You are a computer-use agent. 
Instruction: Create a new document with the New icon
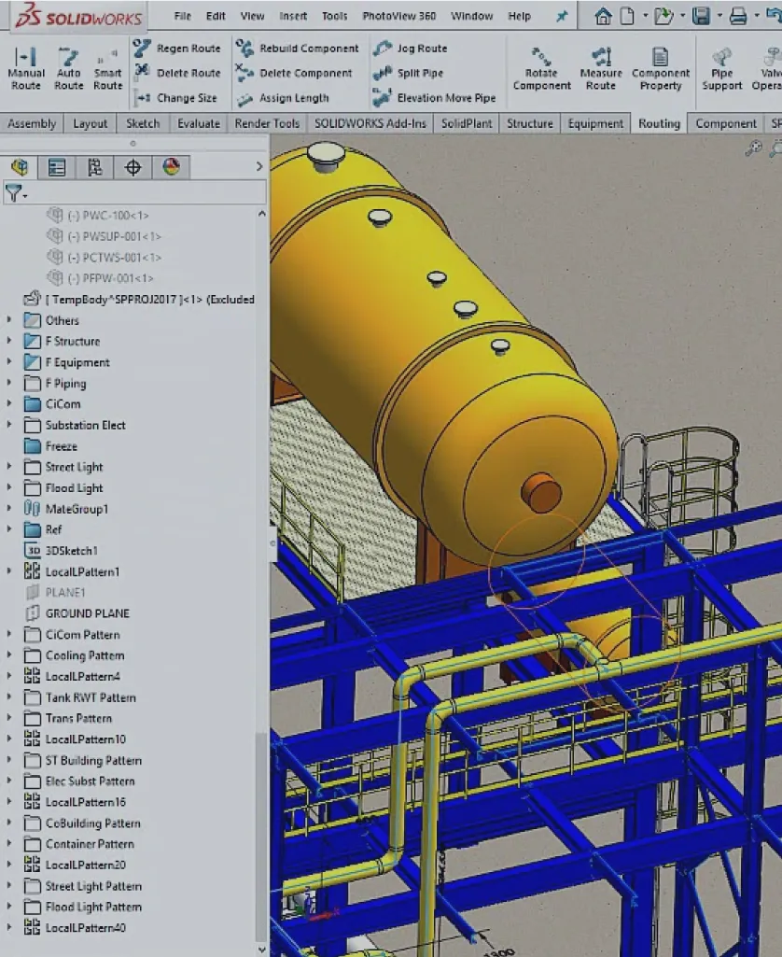(x=627, y=17)
